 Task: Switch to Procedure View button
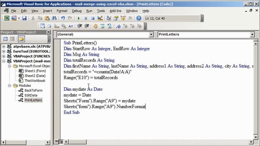[56, 142]
